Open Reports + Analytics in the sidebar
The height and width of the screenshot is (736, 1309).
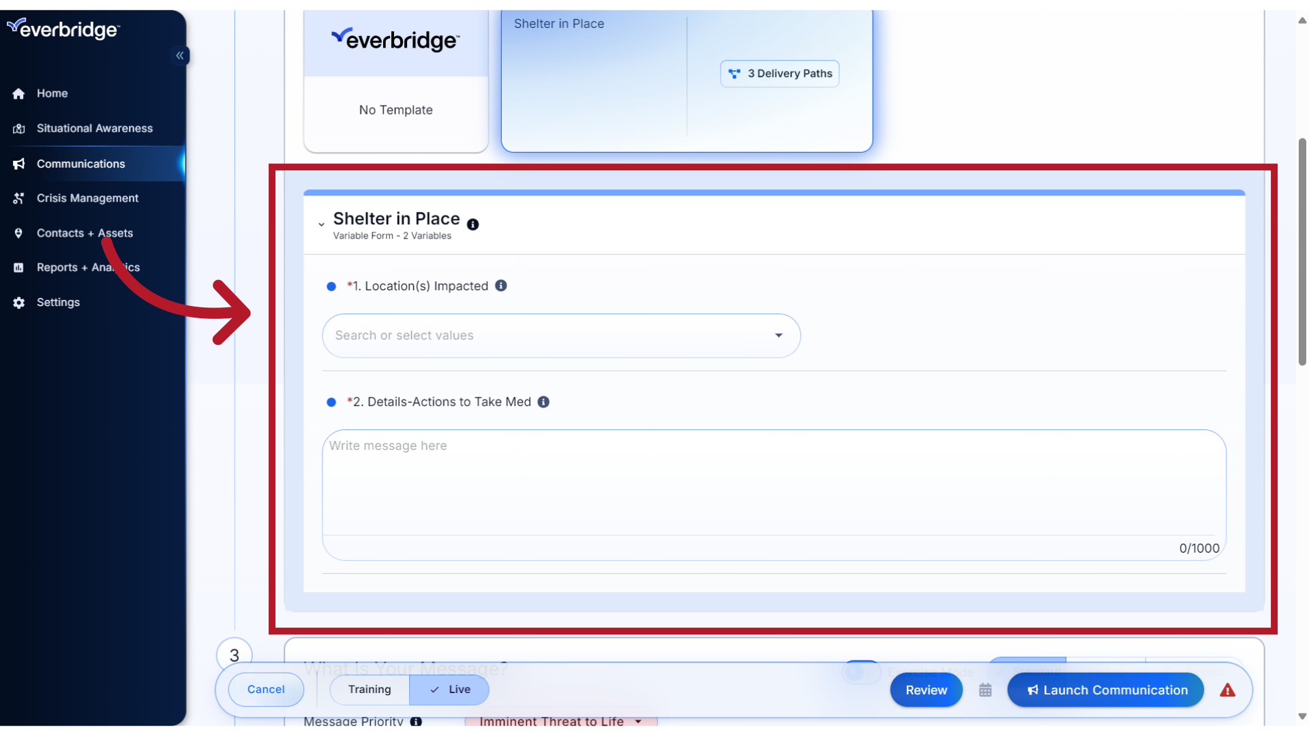pyautogui.click(x=88, y=267)
